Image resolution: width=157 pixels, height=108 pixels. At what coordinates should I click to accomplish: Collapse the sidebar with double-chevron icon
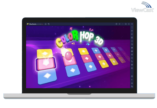click(132, 24)
